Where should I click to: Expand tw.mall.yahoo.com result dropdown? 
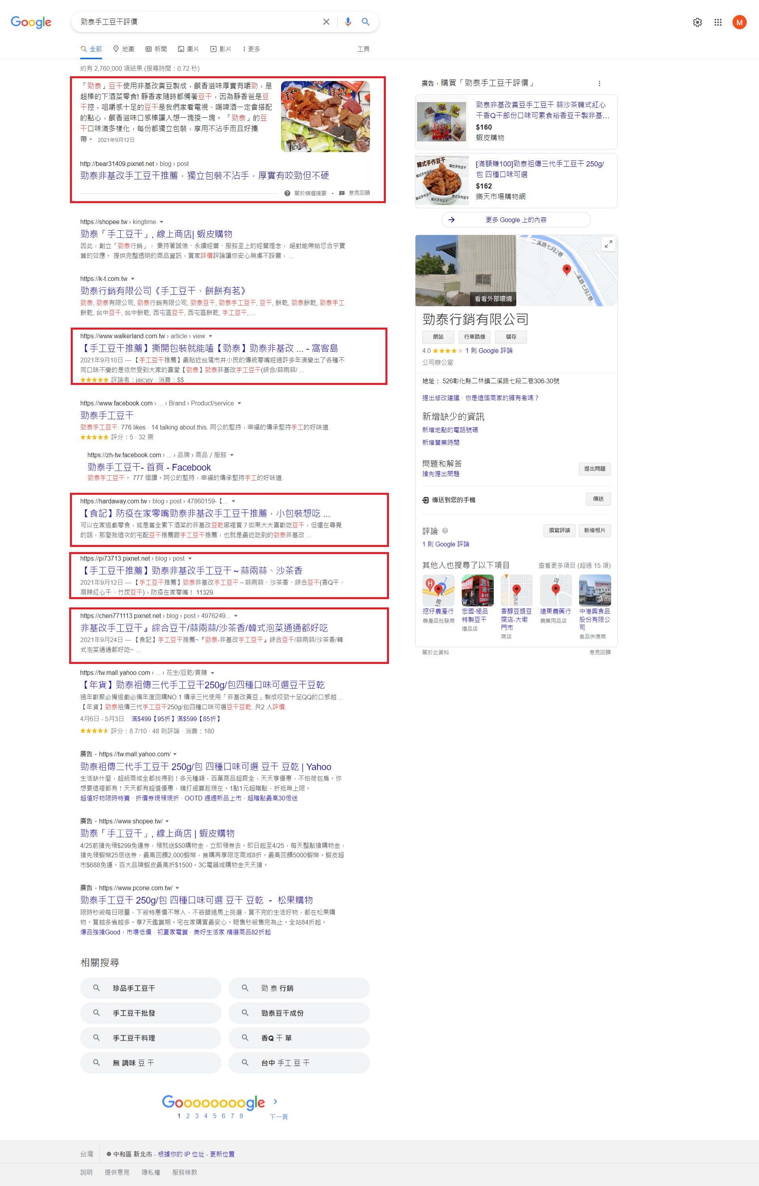212,673
